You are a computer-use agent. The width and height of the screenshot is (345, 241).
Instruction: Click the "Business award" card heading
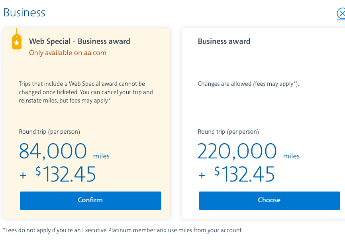click(224, 41)
